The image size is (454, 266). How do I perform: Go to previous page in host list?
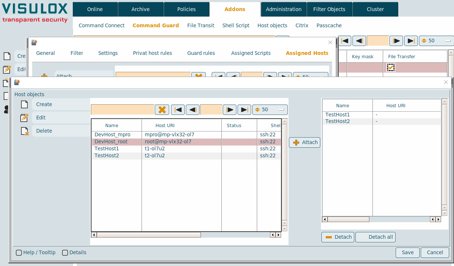point(192,110)
